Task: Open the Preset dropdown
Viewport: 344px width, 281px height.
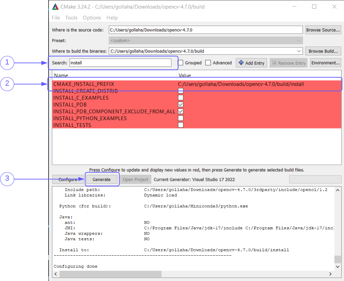Action: (x=300, y=40)
